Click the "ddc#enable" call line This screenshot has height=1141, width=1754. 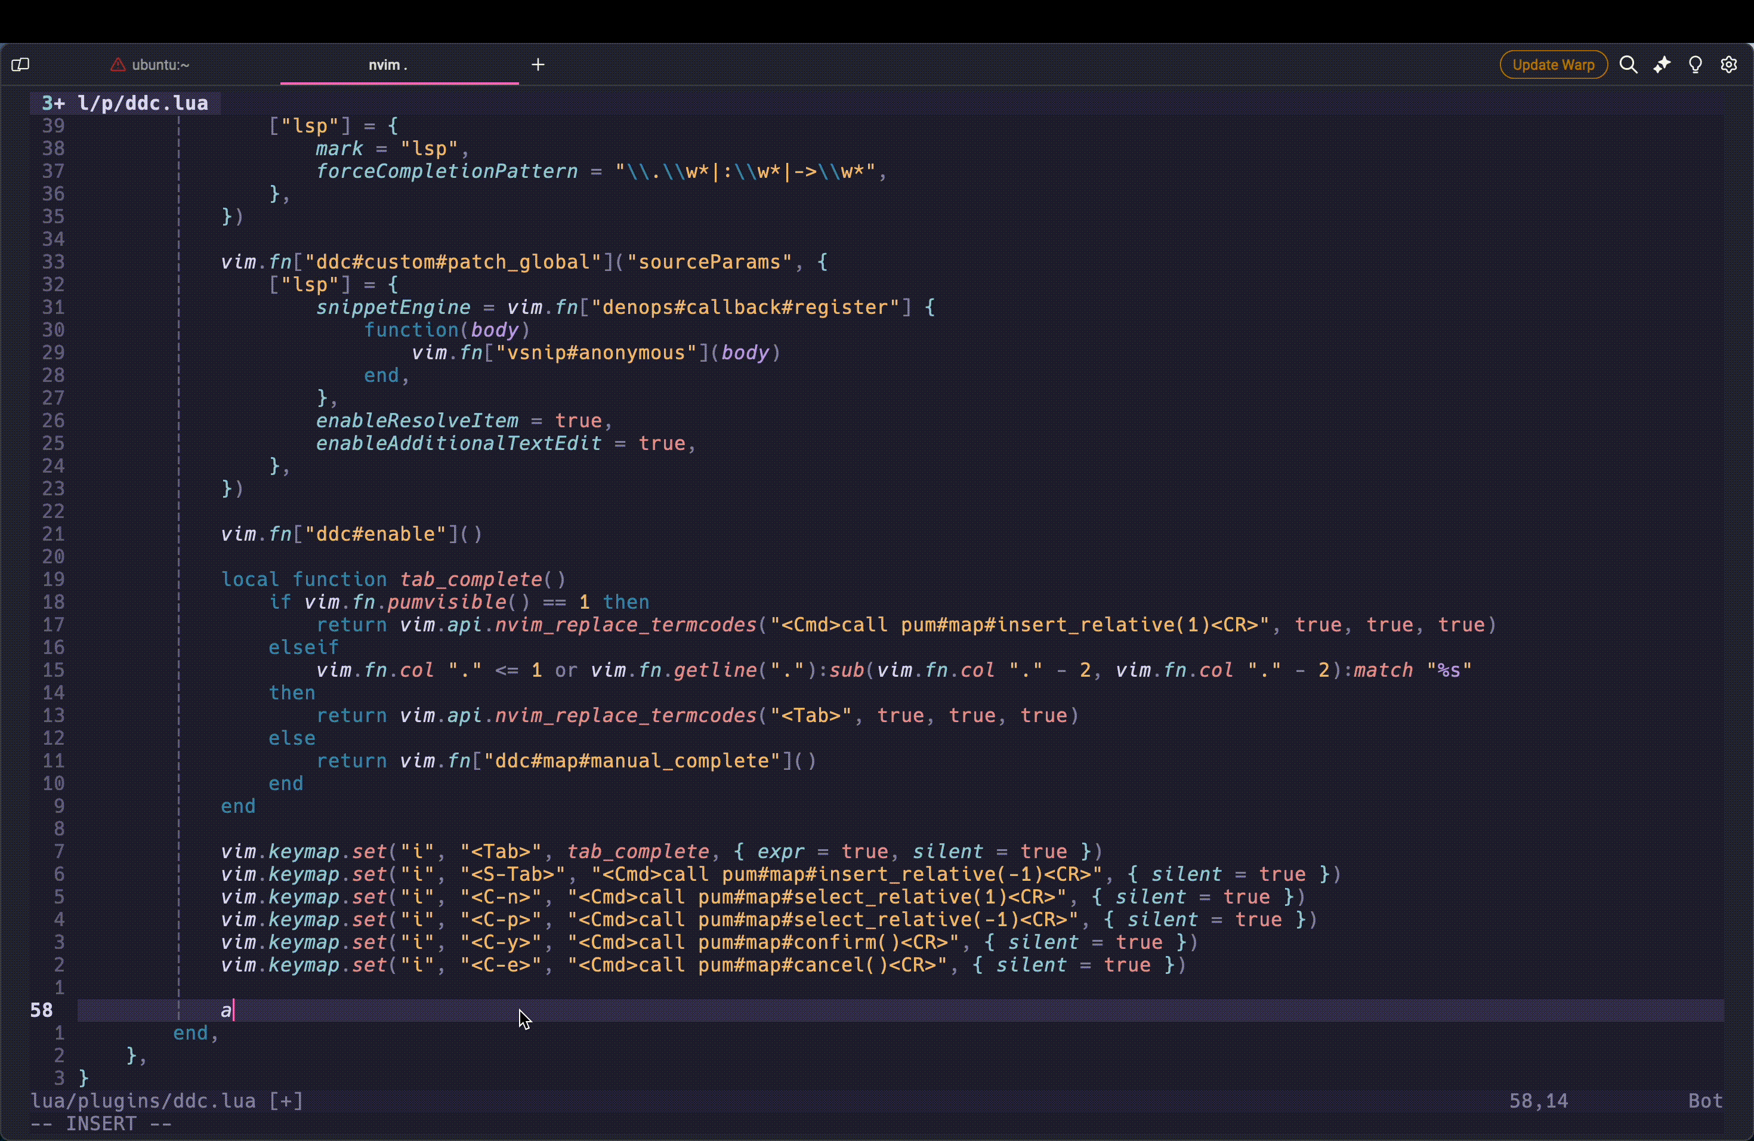(x=351, y=534)
